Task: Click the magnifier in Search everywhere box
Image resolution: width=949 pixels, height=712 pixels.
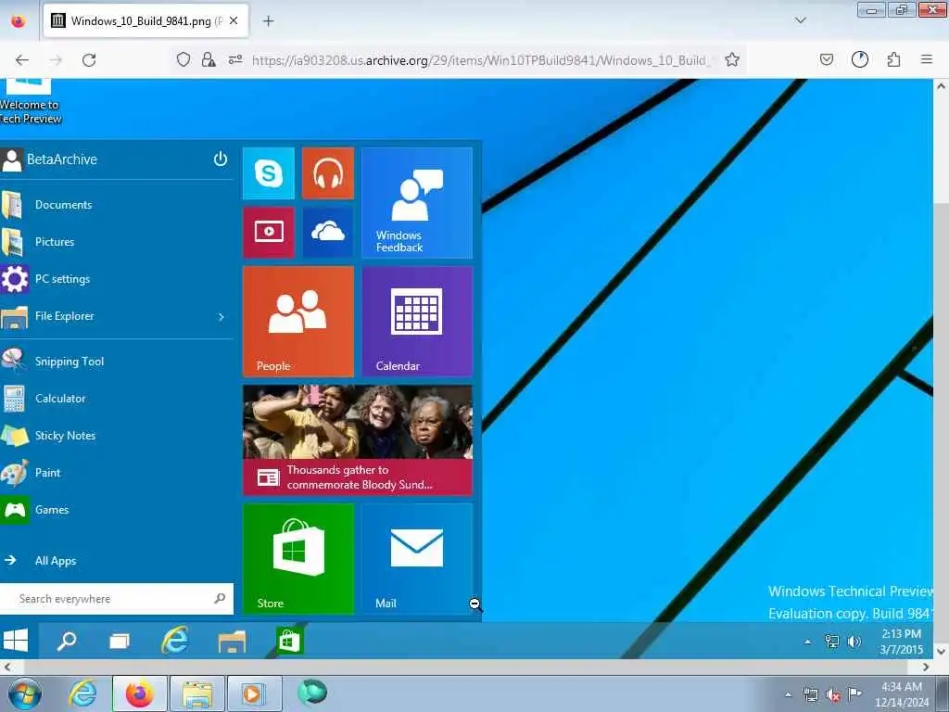Action: tap(220, 598)
